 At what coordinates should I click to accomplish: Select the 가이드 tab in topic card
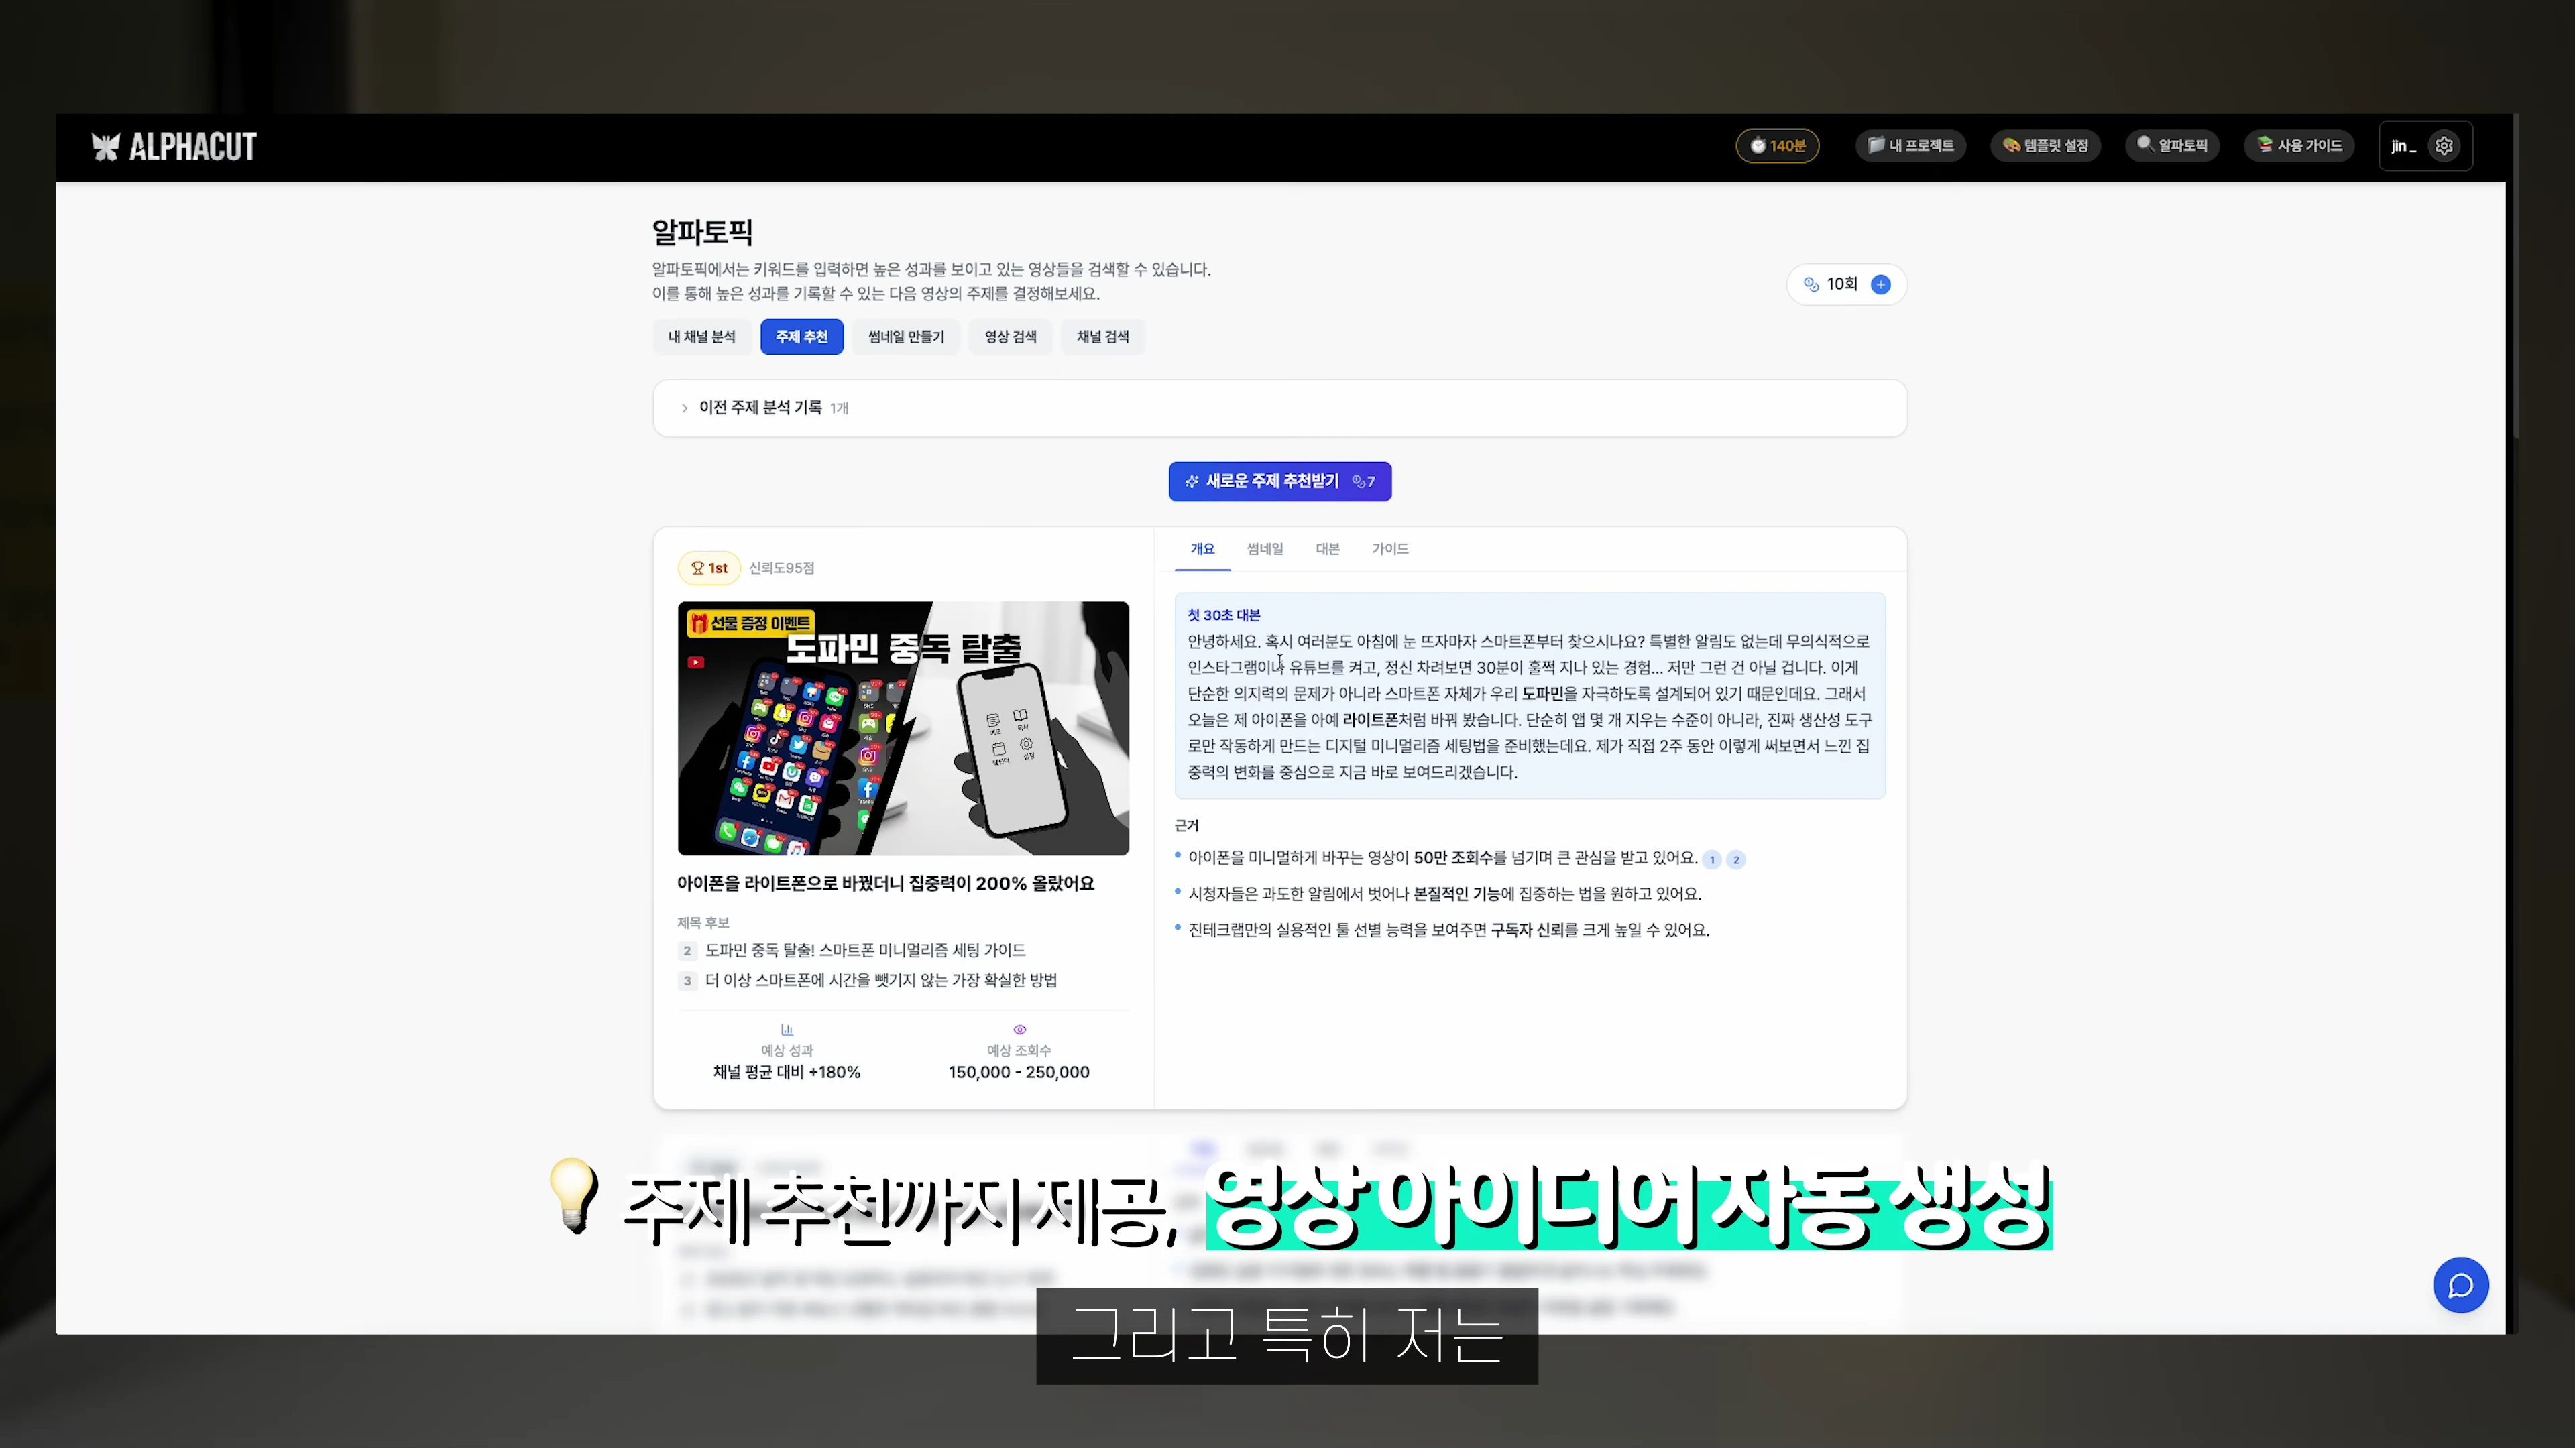coord(1391,548)
